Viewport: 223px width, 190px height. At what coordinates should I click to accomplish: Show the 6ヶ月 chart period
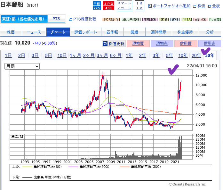pos(115,55)
